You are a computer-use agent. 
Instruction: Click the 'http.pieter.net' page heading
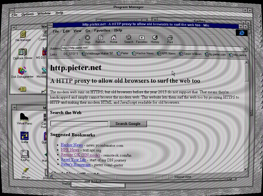point(76,68)
